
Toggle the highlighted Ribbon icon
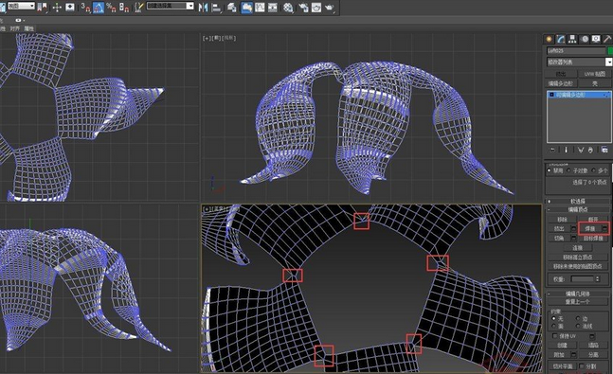click(246, 8)
